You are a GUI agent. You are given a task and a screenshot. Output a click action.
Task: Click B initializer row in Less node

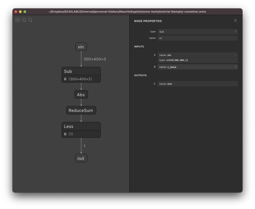(81, 134)
